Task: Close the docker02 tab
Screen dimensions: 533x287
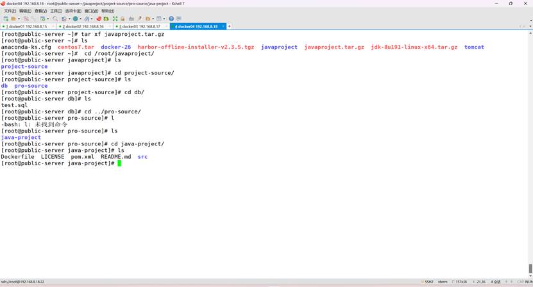Action: (x=110, y=26)
